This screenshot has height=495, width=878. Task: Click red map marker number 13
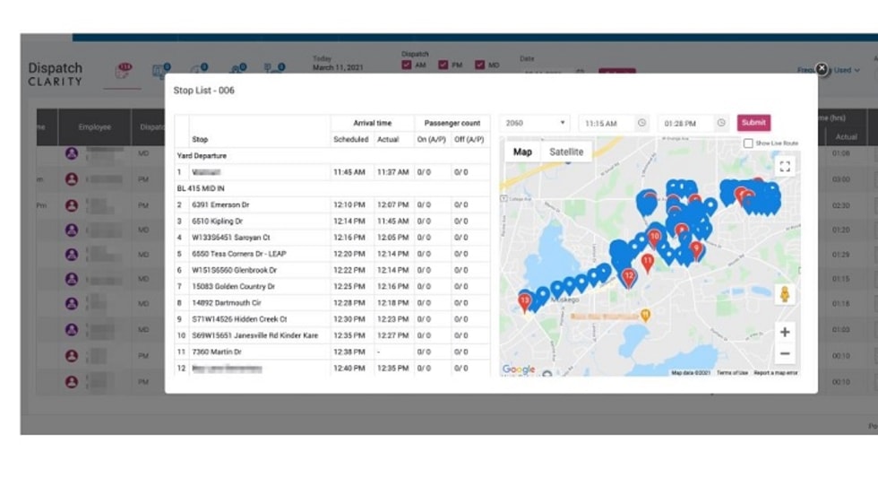click(525, 300)
